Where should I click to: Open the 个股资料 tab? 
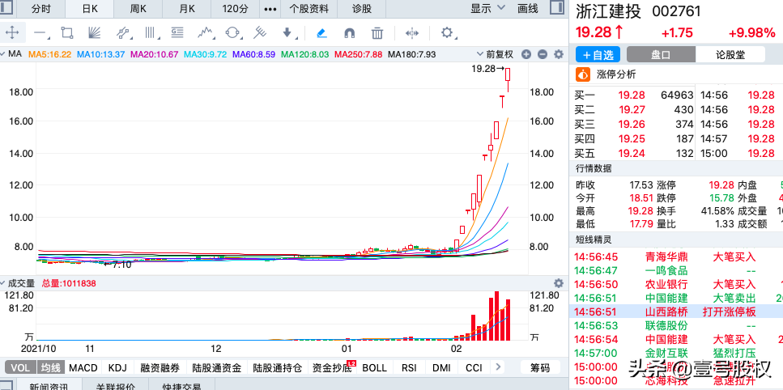[309, 8]
